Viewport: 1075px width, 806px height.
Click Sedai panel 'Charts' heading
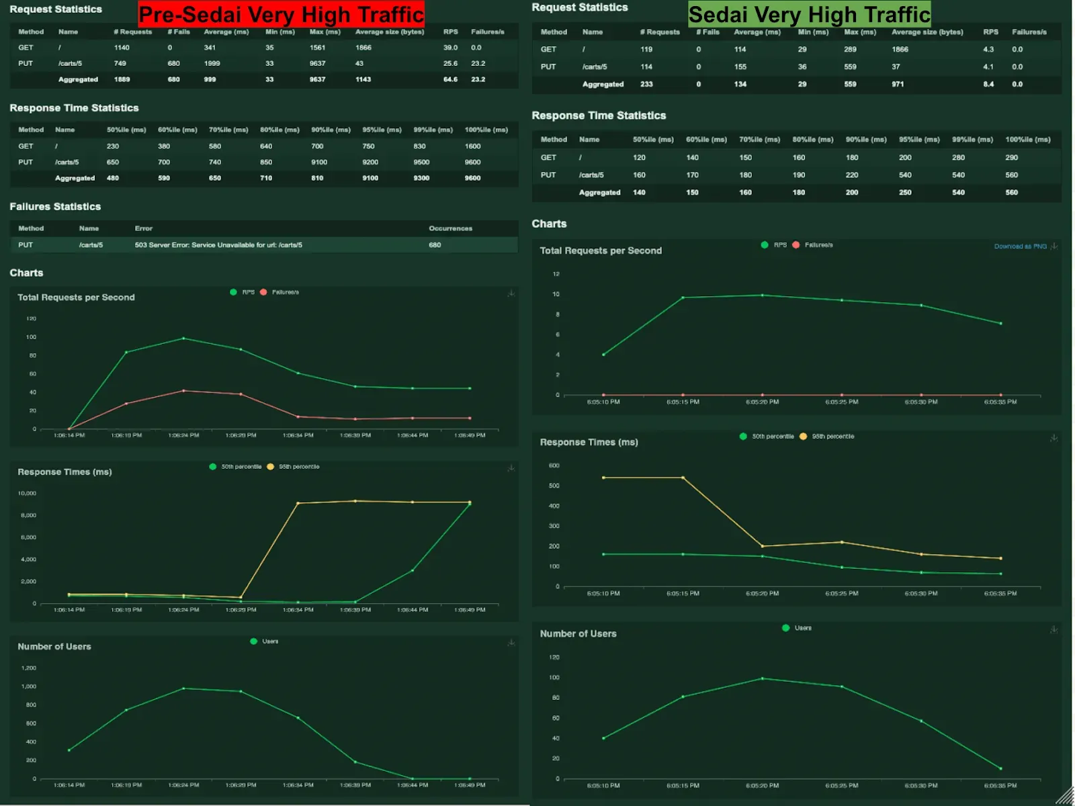pos(549,224)
